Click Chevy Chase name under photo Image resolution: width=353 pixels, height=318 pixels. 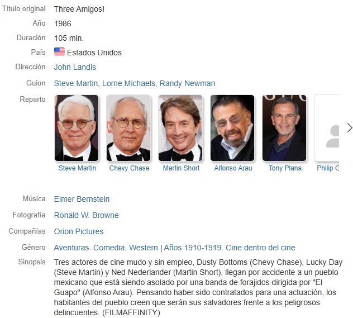point(129,168)
